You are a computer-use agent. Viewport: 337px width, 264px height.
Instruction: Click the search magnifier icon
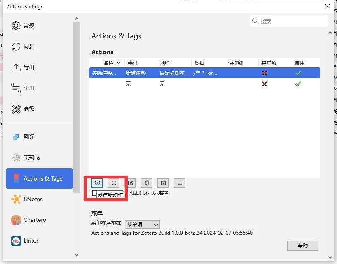[255, 21]
